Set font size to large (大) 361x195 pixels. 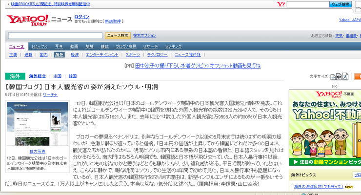coord(345,77)
